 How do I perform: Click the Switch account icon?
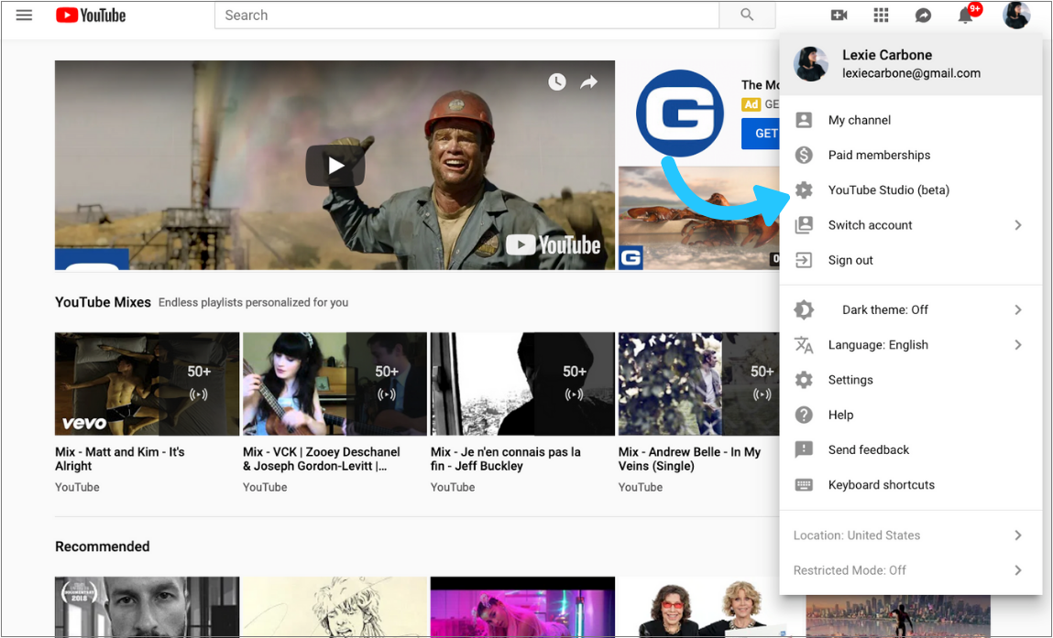[804, 225]
